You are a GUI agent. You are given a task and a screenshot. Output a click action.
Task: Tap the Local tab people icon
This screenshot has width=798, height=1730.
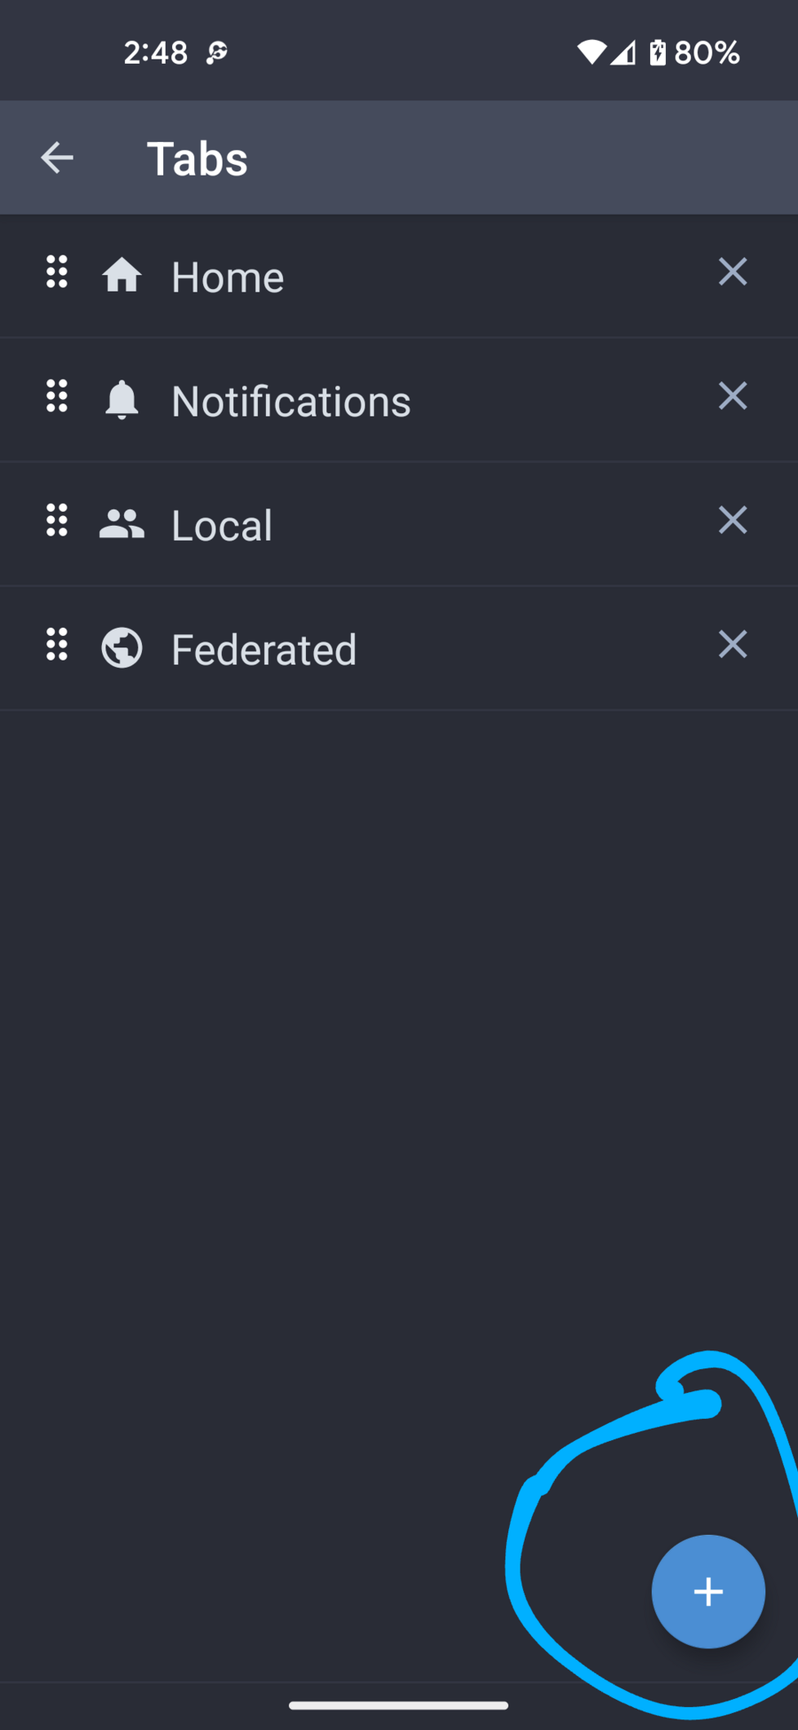coord(122,524)
